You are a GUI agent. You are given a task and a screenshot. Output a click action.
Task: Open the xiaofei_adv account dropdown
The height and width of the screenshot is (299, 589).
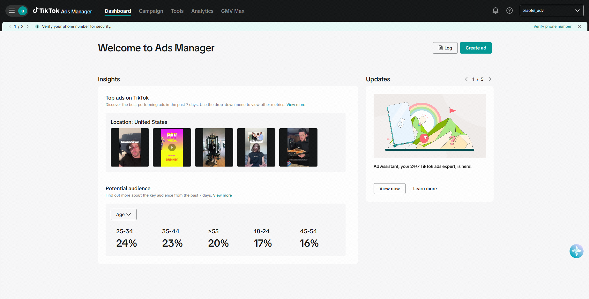click(x=551, y=11)
